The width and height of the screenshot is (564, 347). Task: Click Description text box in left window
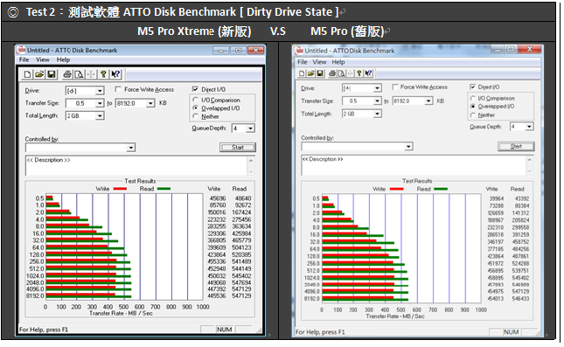(x=136, y=166)
